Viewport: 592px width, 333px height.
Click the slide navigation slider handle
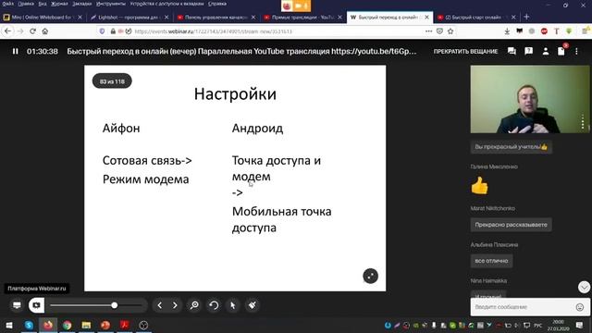115,305
